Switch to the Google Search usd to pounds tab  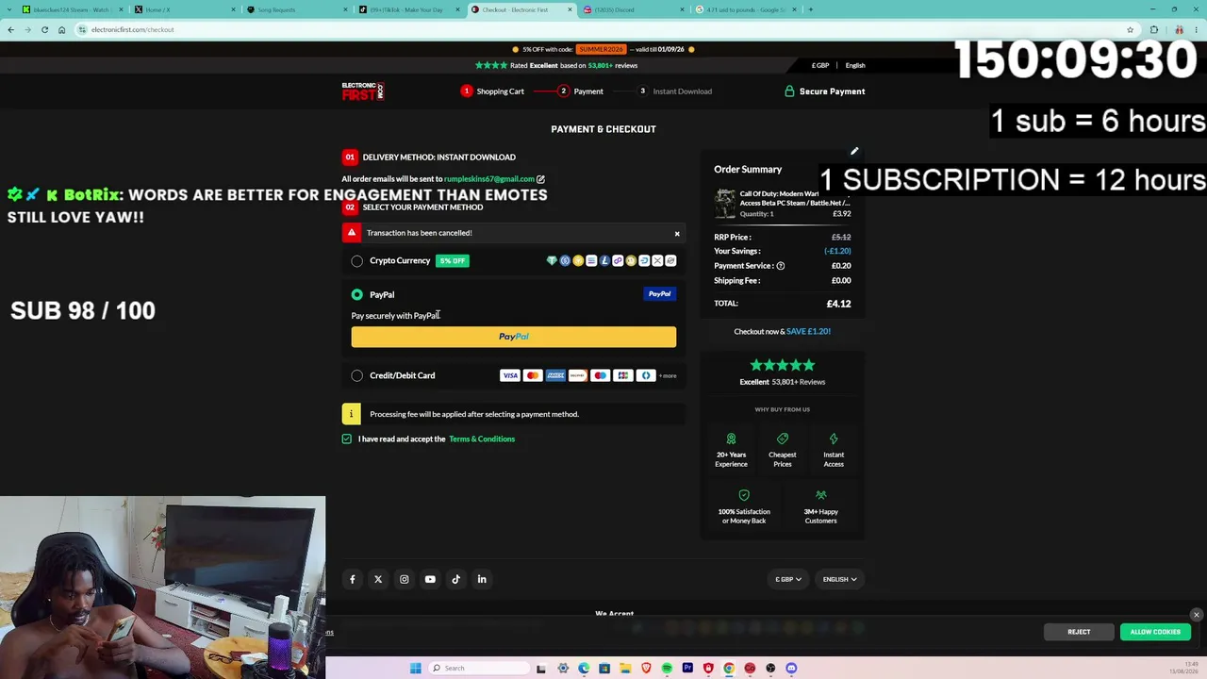point(746,9)
